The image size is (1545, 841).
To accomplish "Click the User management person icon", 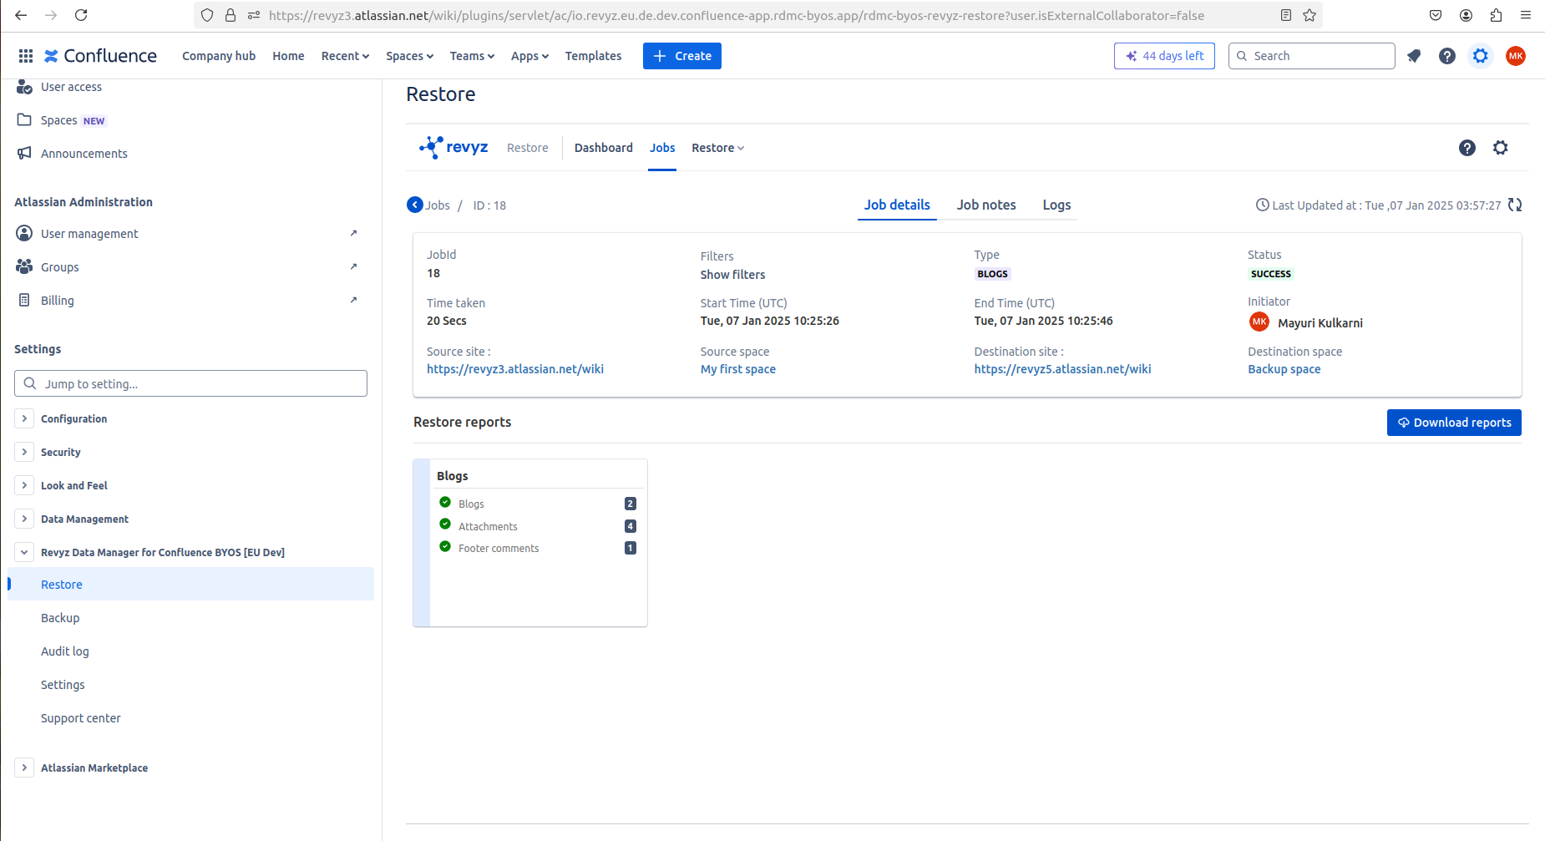I will pos(24,233).
